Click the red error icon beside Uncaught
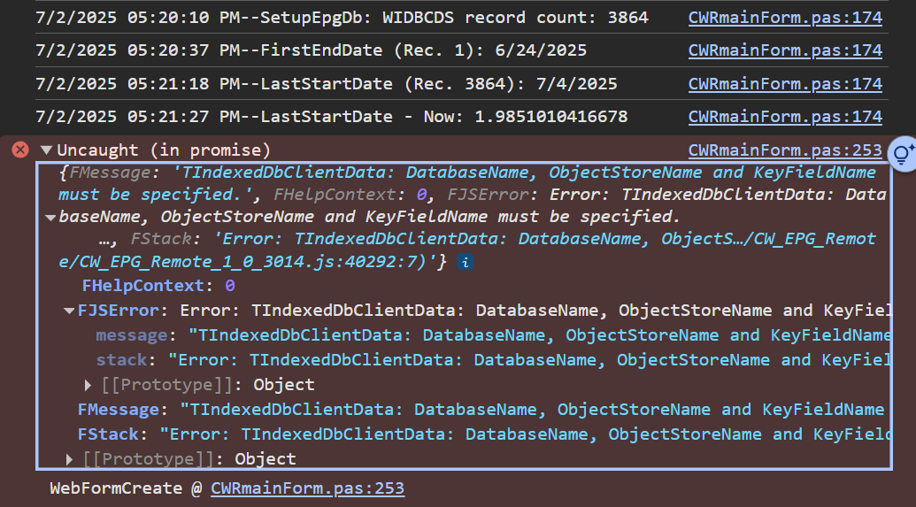Image resolution: width=916 pixels, height=507 pixels. pyautogui.click(x=20, y=150)
